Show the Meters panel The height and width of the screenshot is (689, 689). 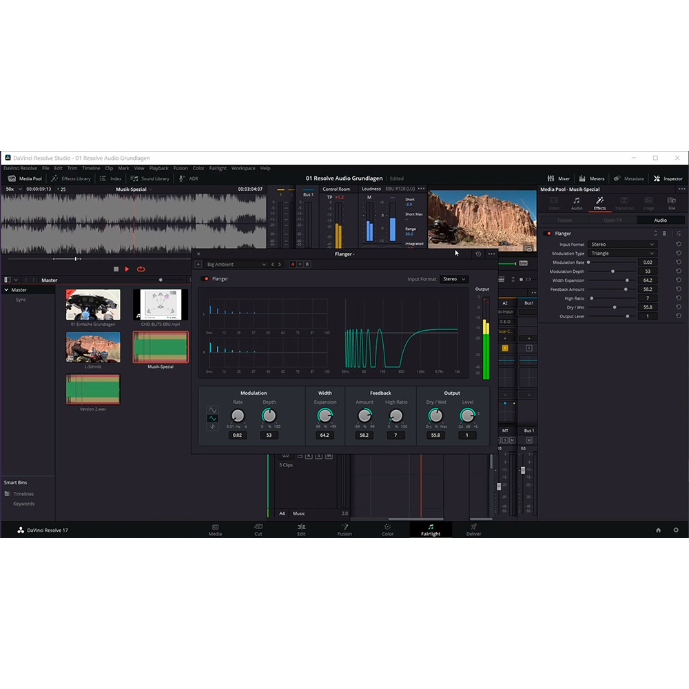(x=591, y=178)
